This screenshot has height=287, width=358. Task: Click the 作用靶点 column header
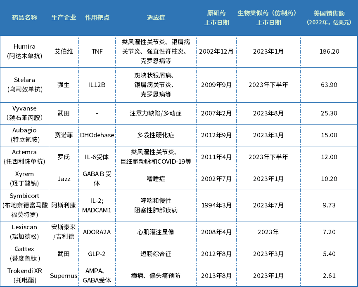tap(97, 18)
